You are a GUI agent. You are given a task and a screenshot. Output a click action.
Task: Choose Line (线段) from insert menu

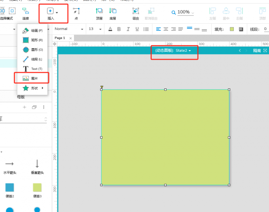(x=32, y=59)
